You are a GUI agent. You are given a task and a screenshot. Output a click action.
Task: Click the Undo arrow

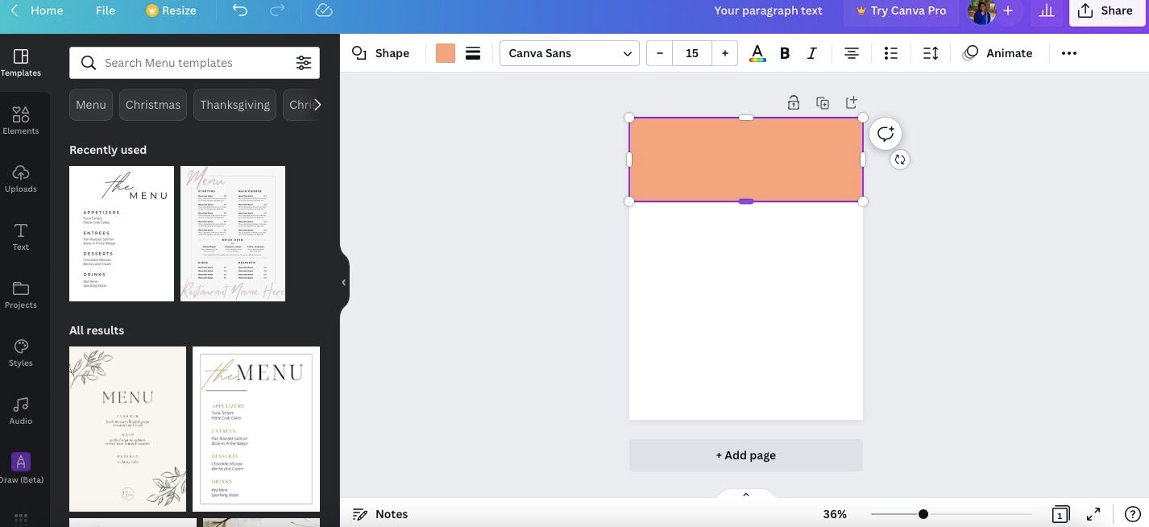coord(240,10)
